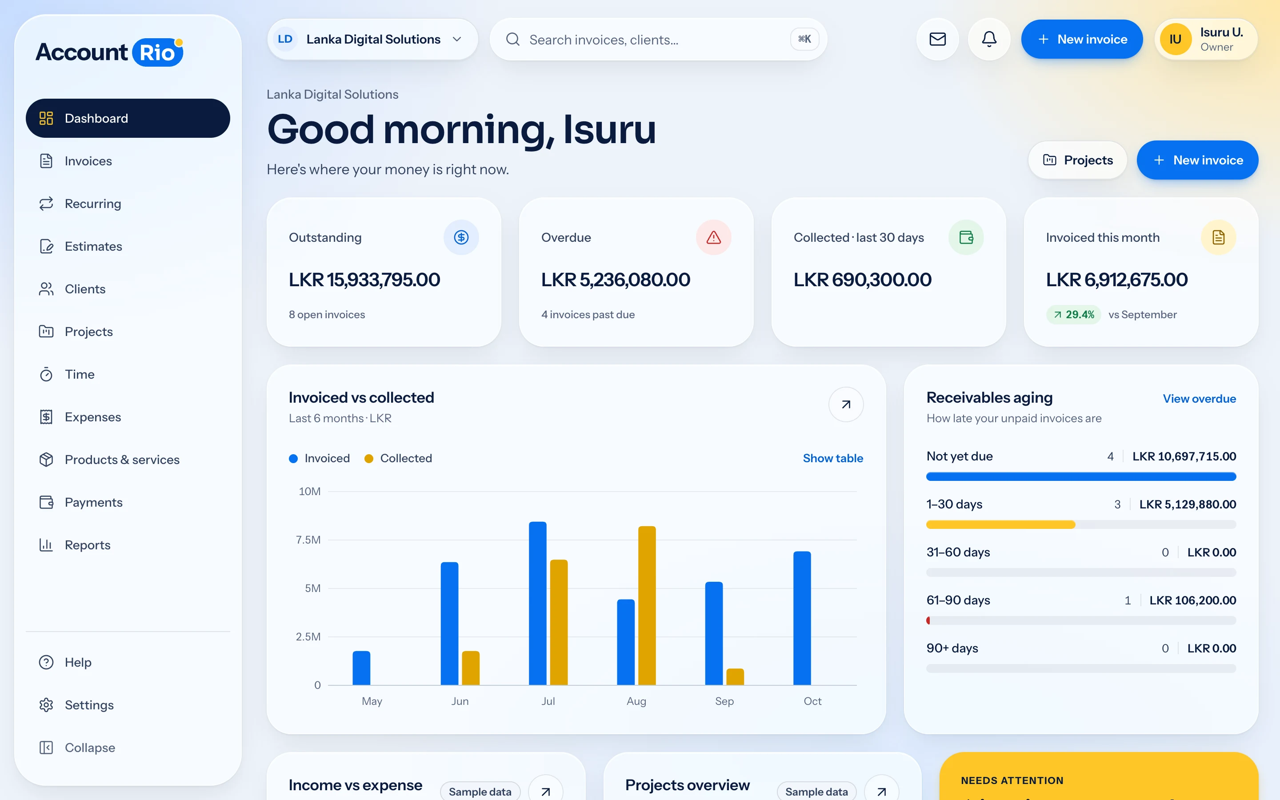
Task: Open the Lanka Digital Solutions company dropdown
Action: [x=373, y=39]
